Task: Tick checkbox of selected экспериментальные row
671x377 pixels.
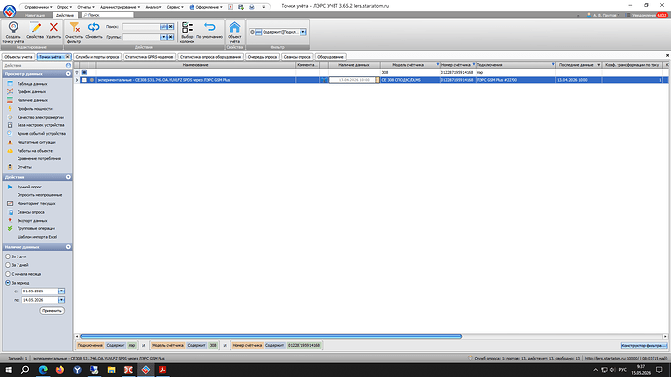Action: pos(84,80)
